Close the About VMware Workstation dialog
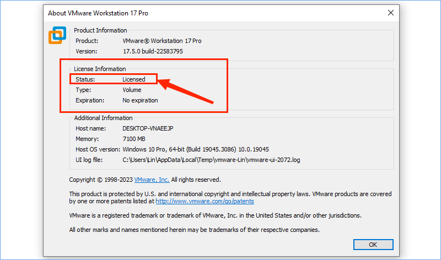Viewport: 441px width, 260px height. click(x=391, y=13)
